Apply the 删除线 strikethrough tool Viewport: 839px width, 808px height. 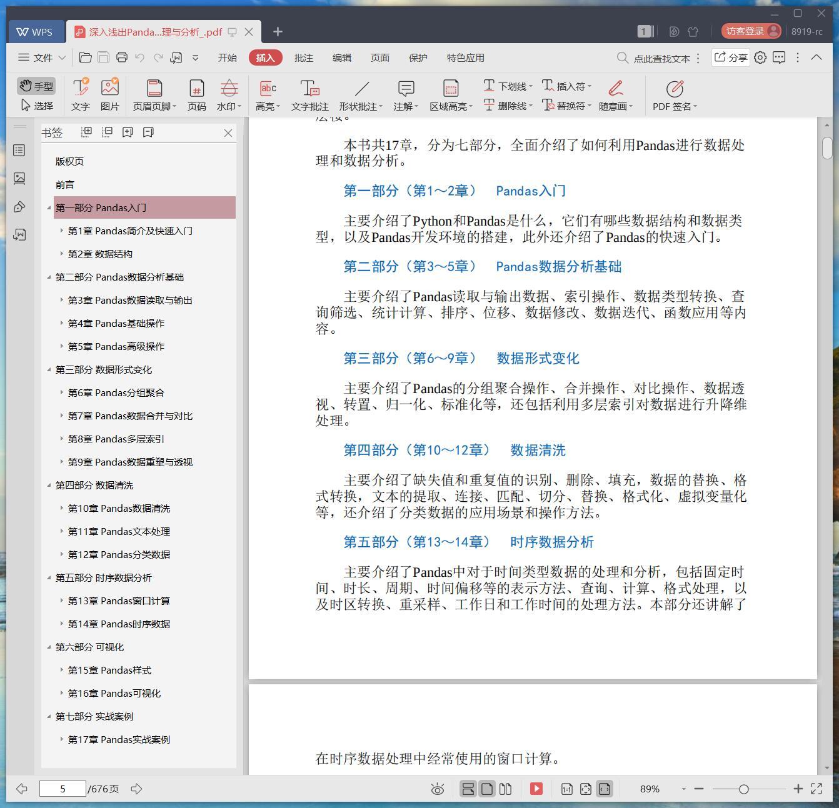507,106
